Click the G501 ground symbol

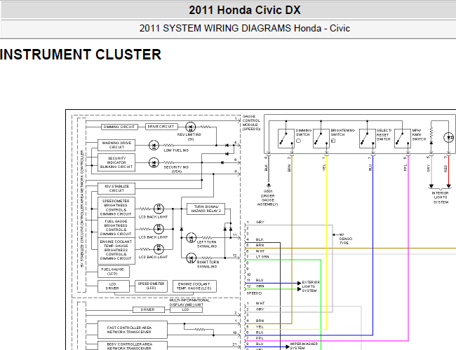click(x=269, y=185)
